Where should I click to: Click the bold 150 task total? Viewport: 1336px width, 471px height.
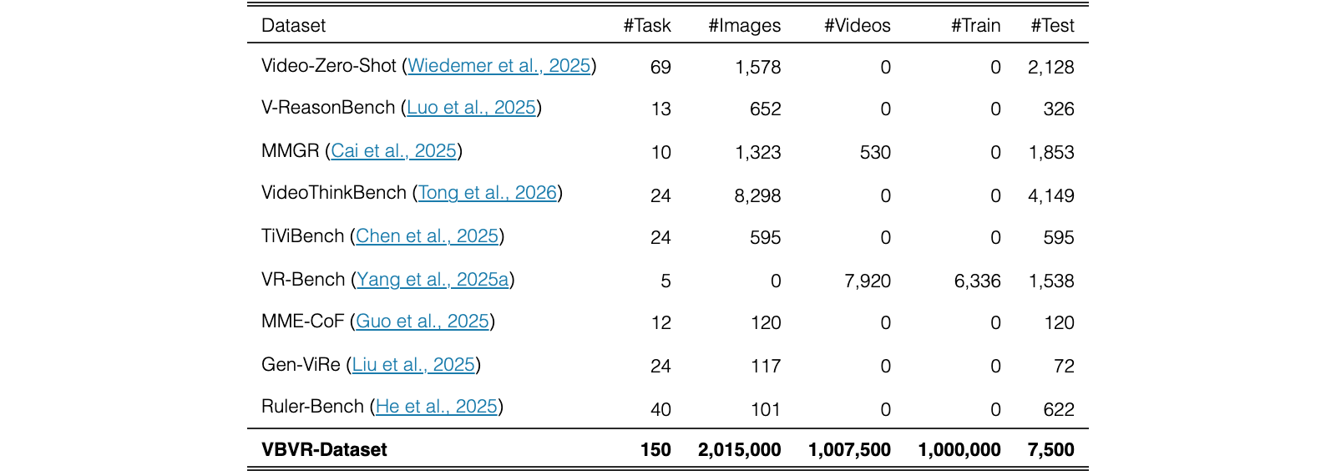click(x=655, y=450)
